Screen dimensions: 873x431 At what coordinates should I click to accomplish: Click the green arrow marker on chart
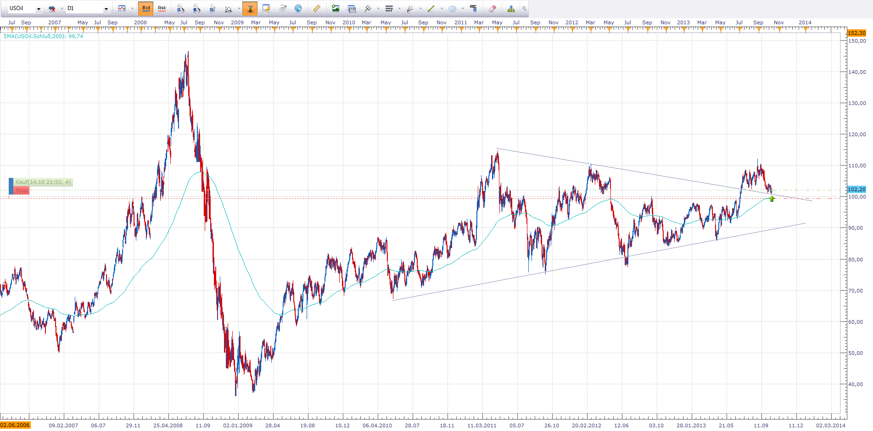[772, 199]
